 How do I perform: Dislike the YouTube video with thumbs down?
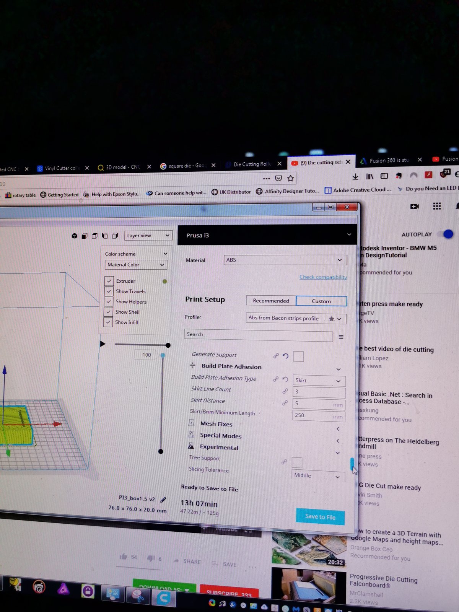coord(151,558)
